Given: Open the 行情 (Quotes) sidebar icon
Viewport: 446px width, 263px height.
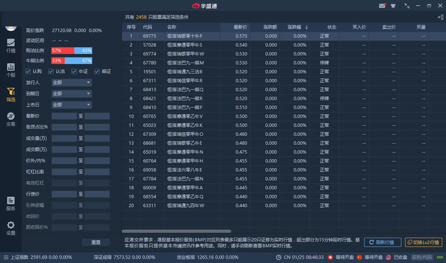Looking at the screenshot, I should 11,46.
